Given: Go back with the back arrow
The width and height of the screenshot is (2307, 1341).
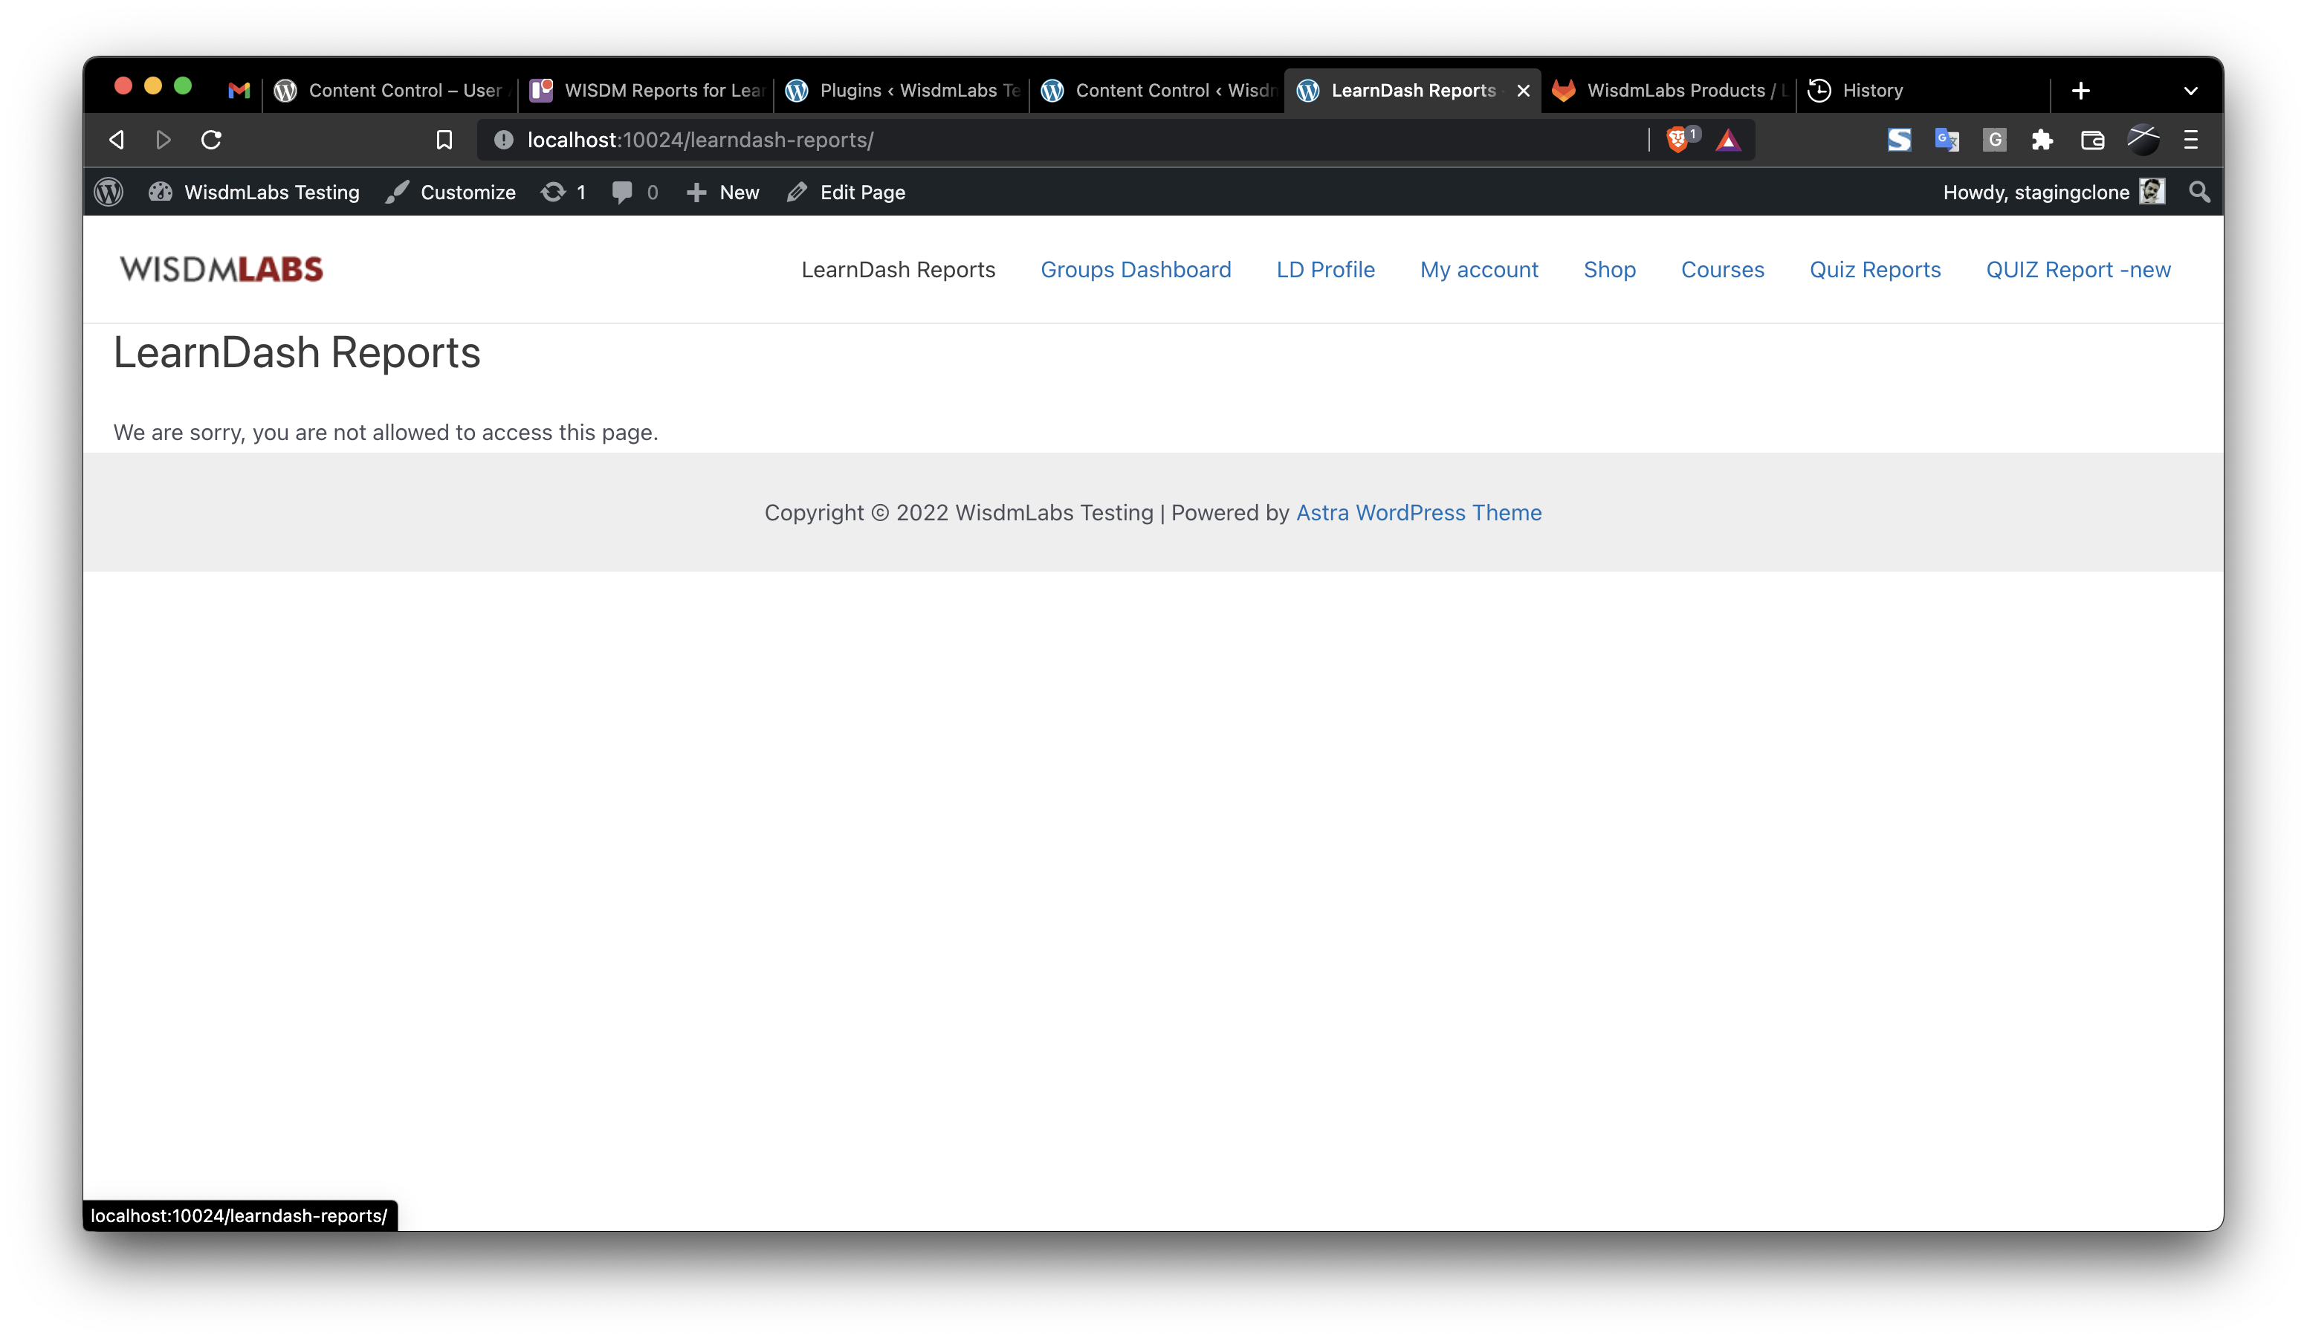Looking at the screenshot, I should point(116,140).
